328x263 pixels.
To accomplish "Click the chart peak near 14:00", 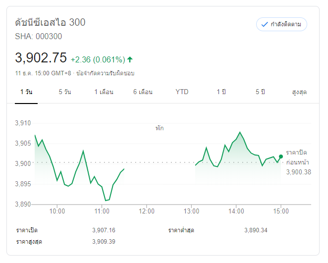I will coord(240,132).
